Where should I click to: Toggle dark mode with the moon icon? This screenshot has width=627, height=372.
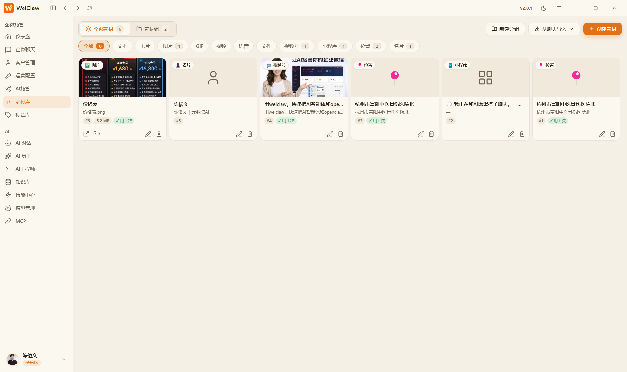point(543,8)
